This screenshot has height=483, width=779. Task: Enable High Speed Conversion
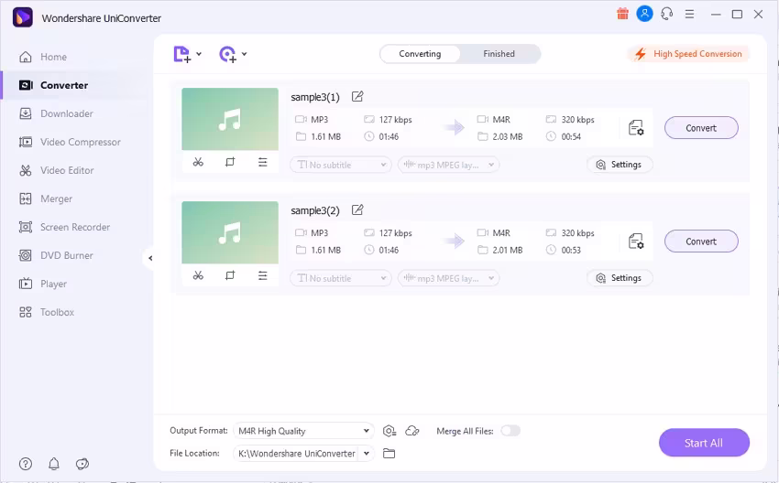[688, 54]
